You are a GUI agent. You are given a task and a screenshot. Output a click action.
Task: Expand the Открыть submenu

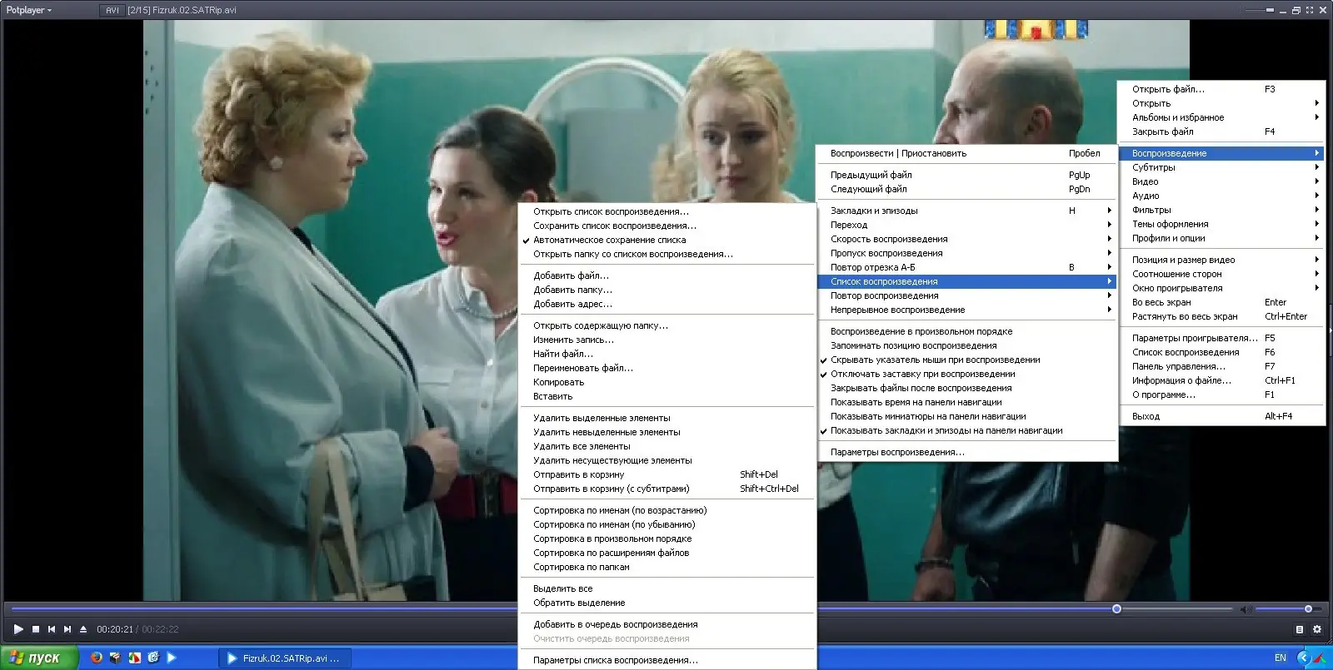(1221, 103)
